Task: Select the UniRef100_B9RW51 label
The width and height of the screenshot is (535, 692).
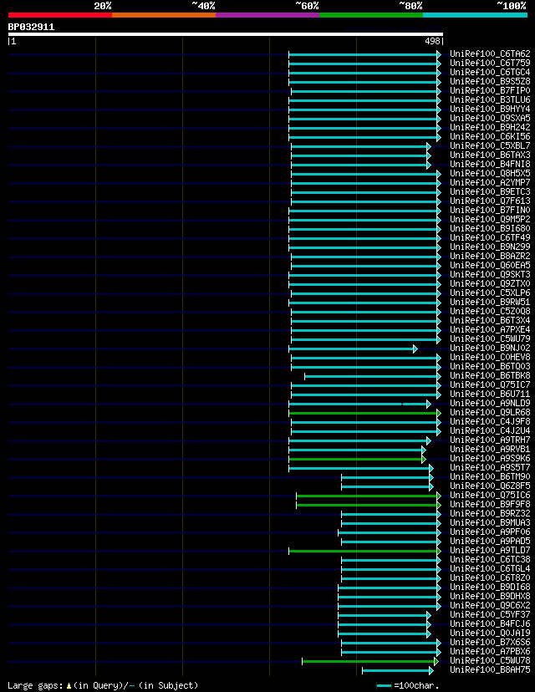Action: pyautogui.click(x=490, y=303)
